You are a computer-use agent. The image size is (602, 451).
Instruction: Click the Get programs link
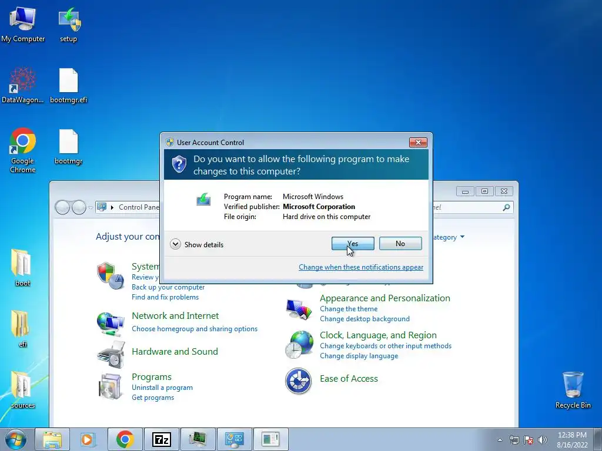pos(153,398)
